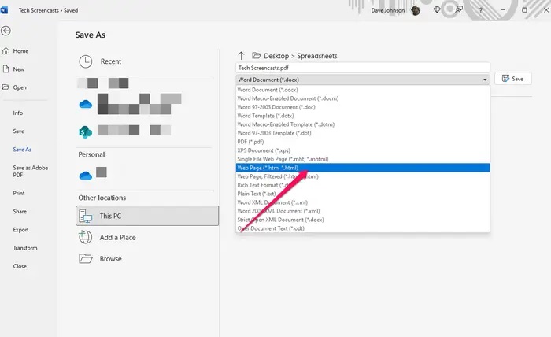The width and height of the screenshot is (551, 337).
Task: Click Save in the sidebar
Action: click(x=19, y=131)
